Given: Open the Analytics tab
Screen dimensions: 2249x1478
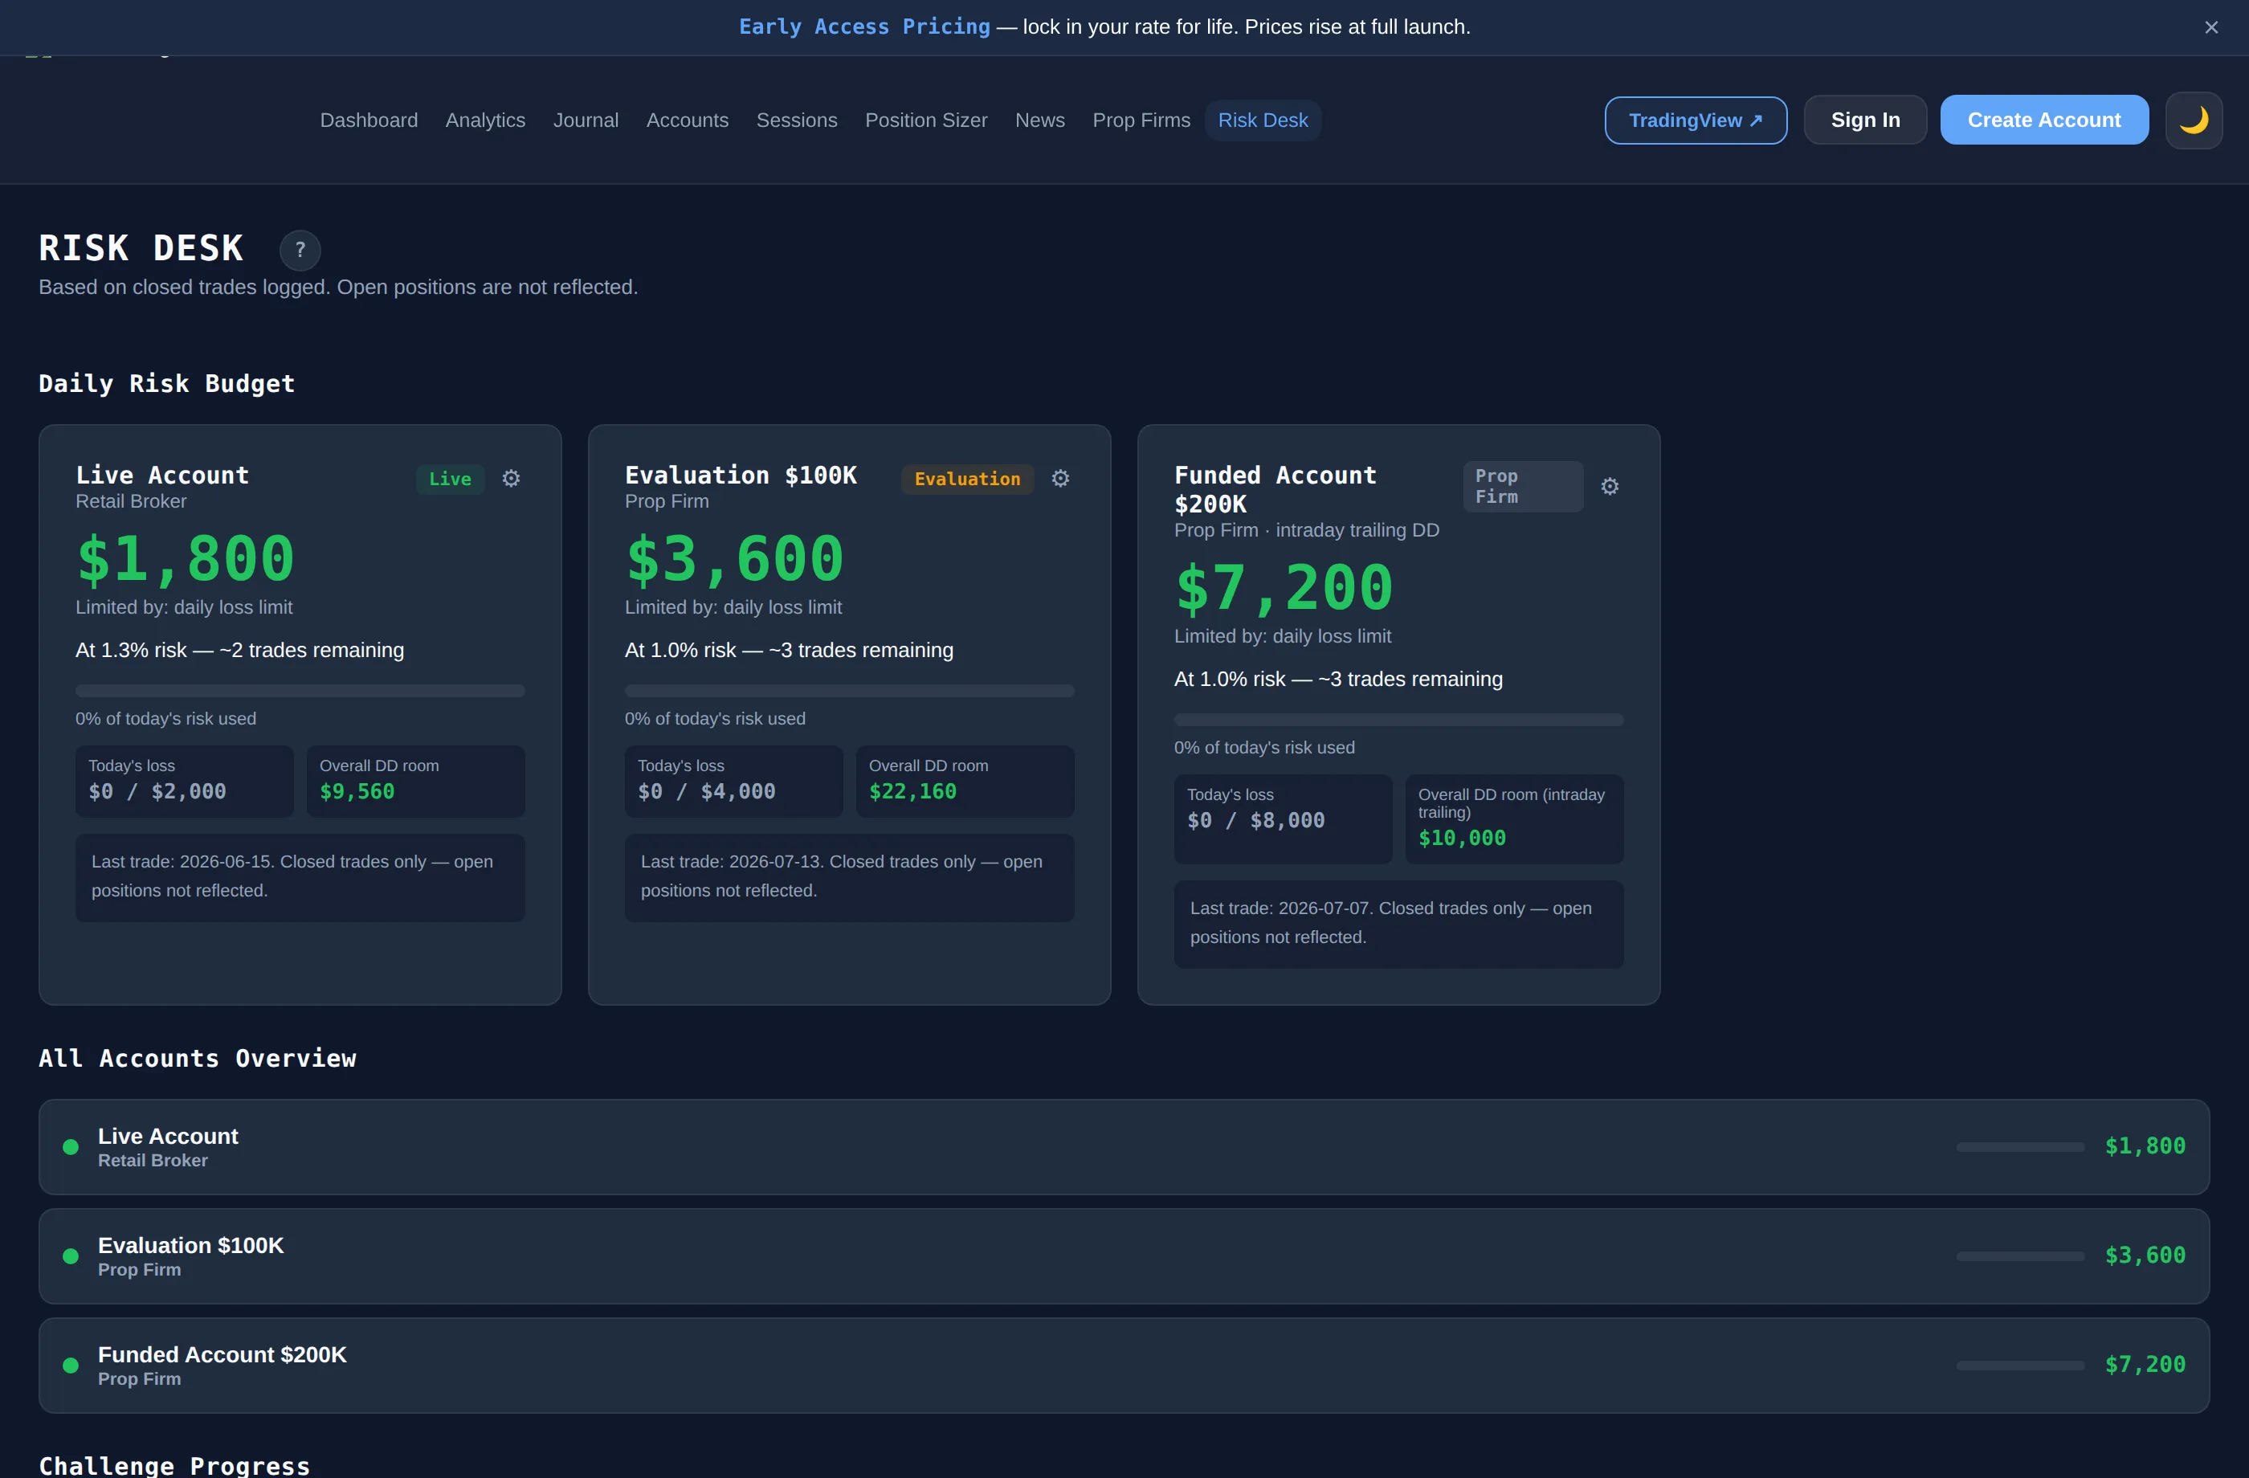Looking at the screenshot, I should pyautogui.click(x=485, y=120).
